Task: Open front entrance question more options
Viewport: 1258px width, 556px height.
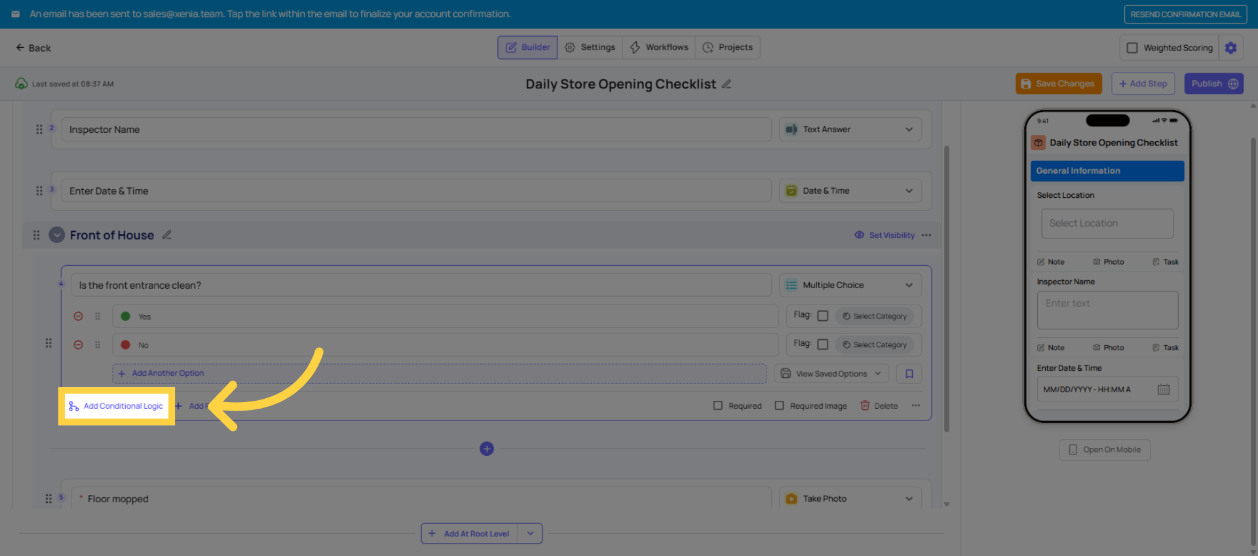Action: pos(916,405)
